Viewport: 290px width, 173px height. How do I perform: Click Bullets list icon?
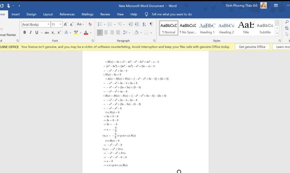click(x=100, y=24)
